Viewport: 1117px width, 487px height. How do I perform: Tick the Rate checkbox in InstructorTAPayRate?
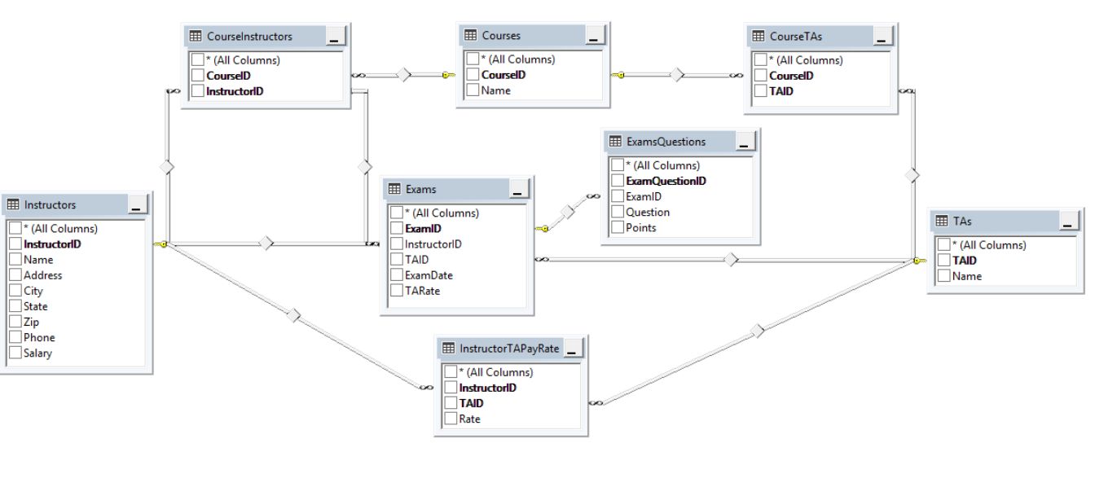pyautogui.click(x=451, y=419)
